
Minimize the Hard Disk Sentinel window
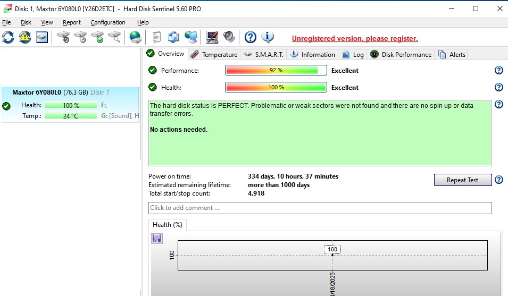[x=451, y=9]
